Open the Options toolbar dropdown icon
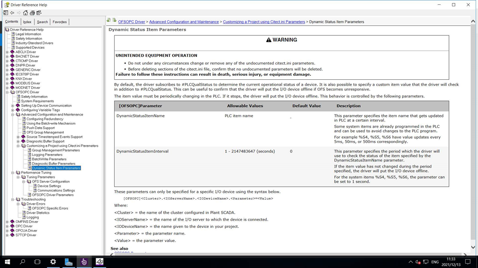Image resolution: width=478 pixels, height=268 pixels. pyautogui.click(x=39, y=13)
